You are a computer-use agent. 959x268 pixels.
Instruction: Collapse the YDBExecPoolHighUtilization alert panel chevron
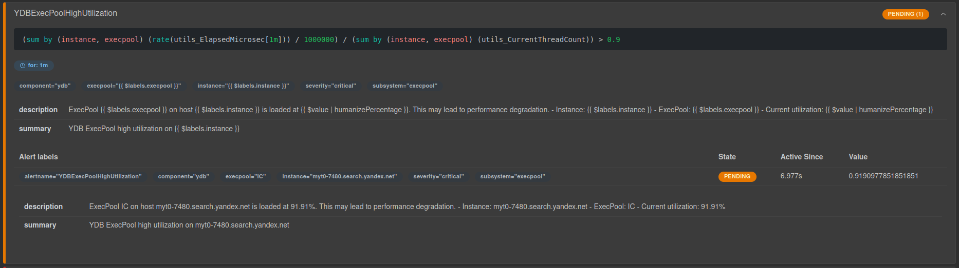pyautogui.click(x=943, y=14)
